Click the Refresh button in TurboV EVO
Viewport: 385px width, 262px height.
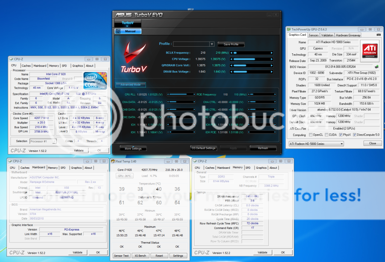pos(263,148)
